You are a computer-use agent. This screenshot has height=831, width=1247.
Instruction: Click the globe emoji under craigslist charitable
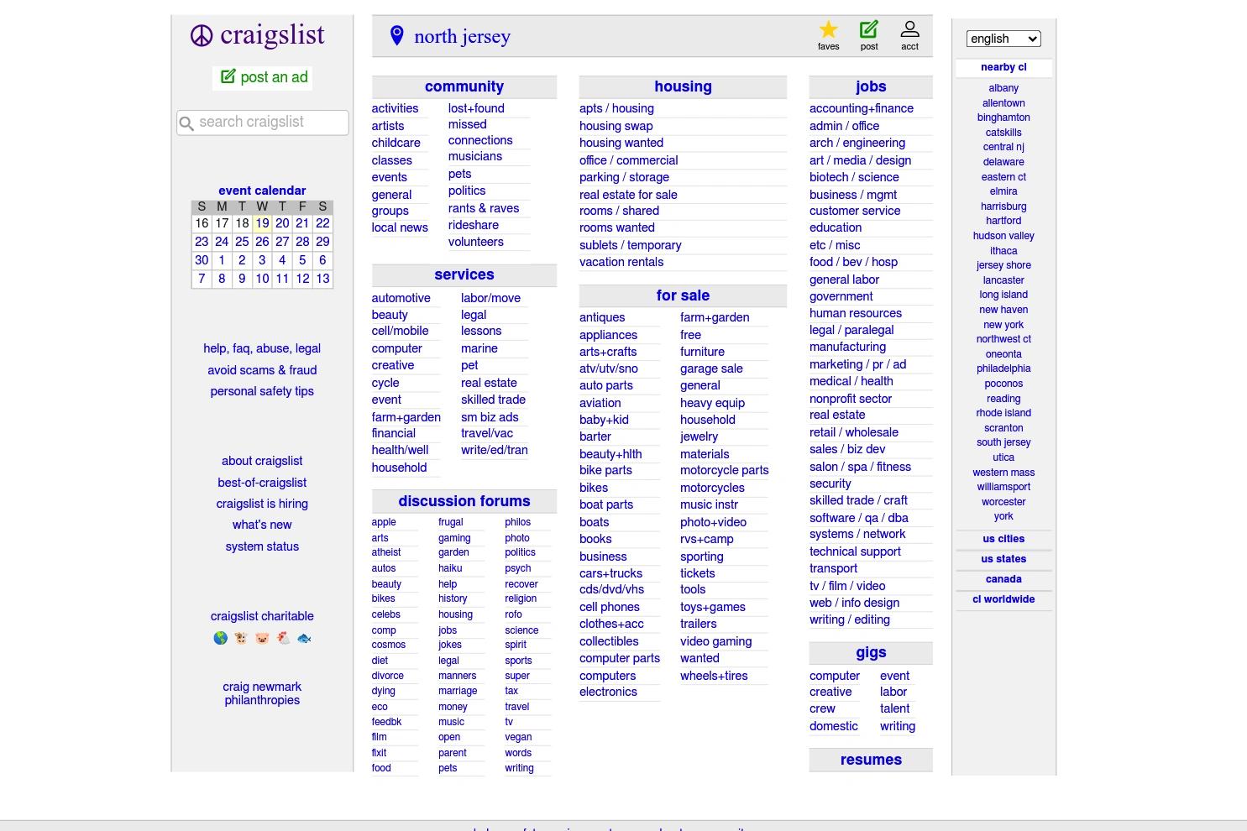click(x=220, y=638)
